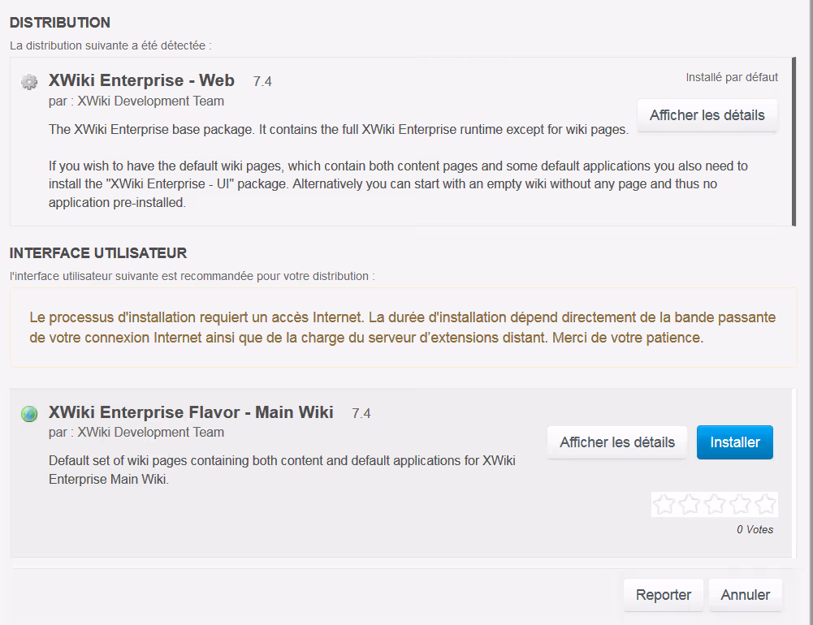
Task: Choose the third rating star
Action: tap(715, 505)
